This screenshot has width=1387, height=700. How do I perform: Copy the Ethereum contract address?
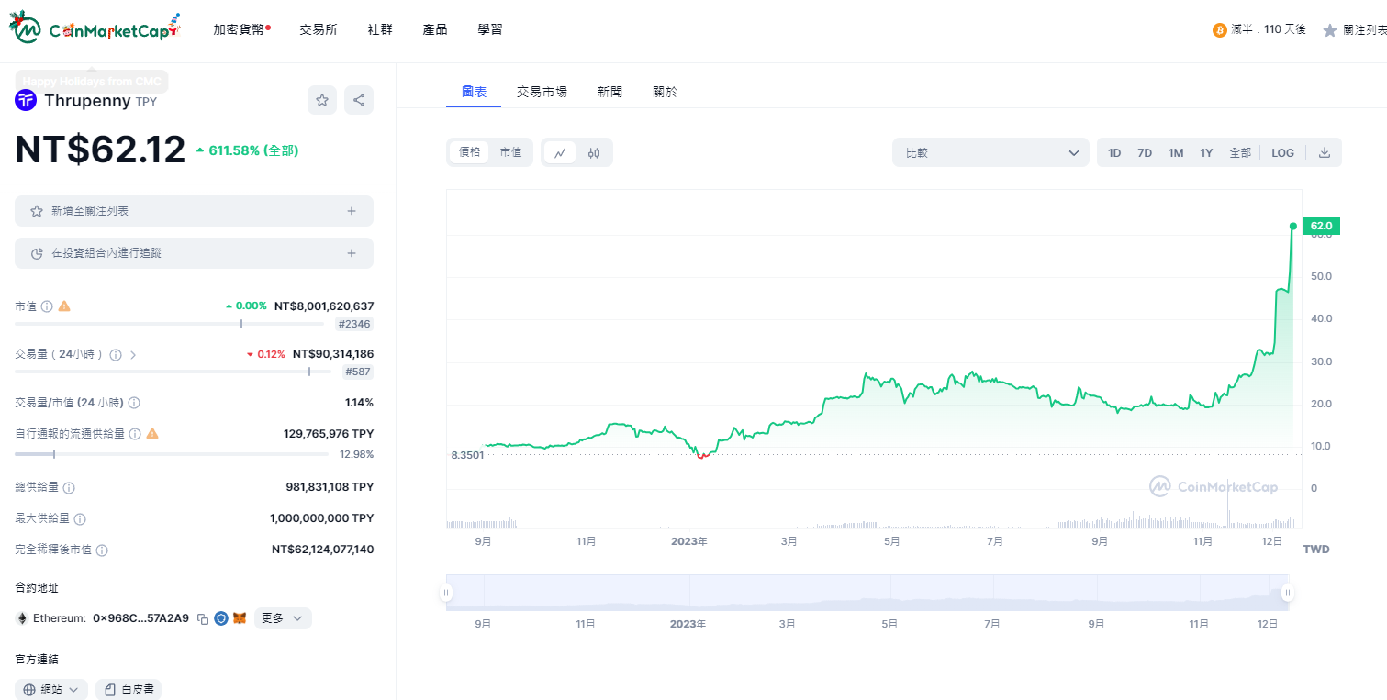(x=203, y=619)
